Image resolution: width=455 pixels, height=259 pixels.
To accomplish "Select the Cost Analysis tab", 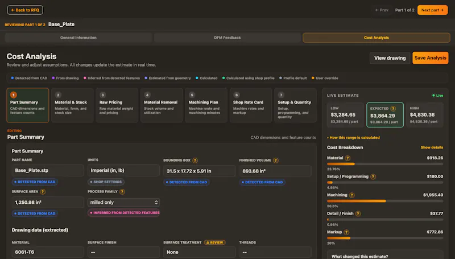I will point(377,38).
